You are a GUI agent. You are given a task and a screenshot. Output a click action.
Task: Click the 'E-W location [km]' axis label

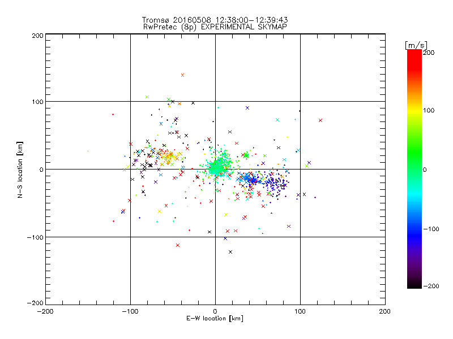pyautogui.click(x=215, y=319)
